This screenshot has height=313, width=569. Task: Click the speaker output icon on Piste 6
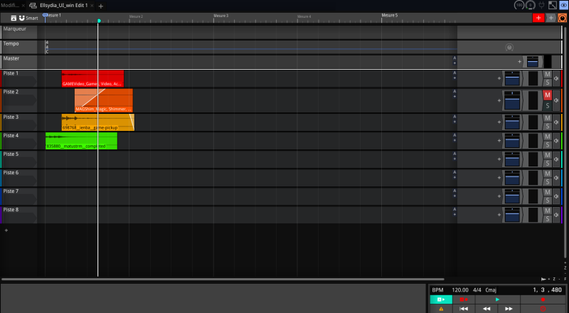tap(556, 178)
